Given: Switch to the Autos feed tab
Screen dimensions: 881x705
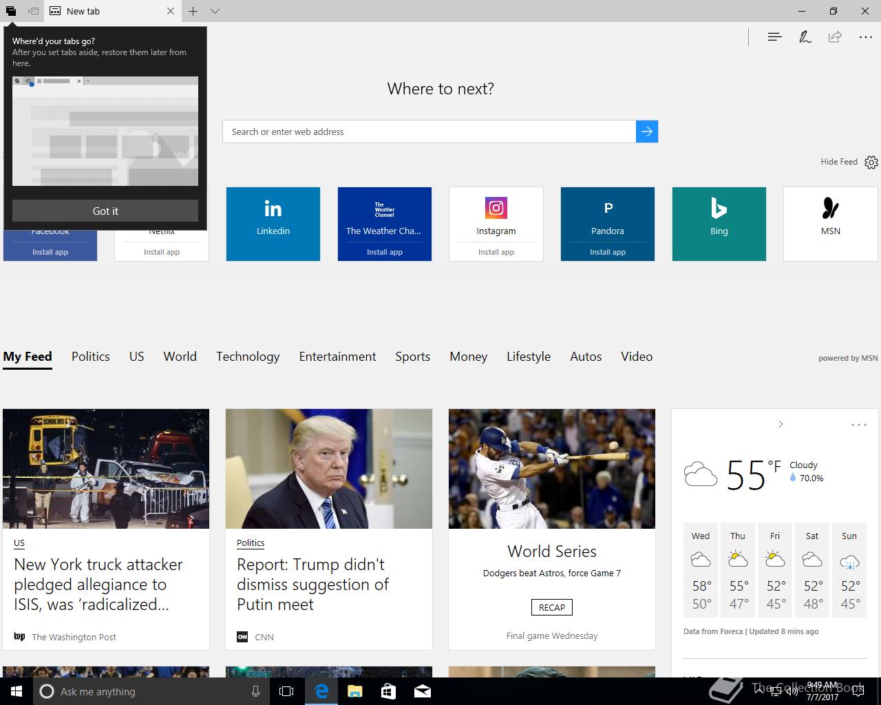Looking at the screenshot, I should click(586, 357).
